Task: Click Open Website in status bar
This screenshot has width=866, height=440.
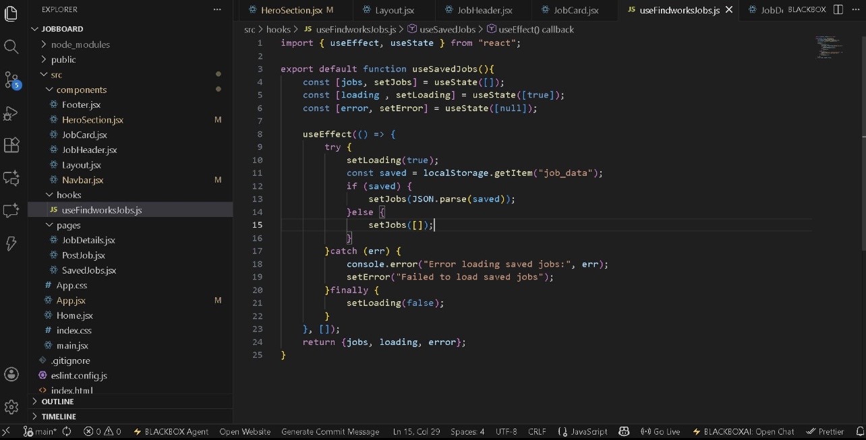Action: [x=245, y=431]
